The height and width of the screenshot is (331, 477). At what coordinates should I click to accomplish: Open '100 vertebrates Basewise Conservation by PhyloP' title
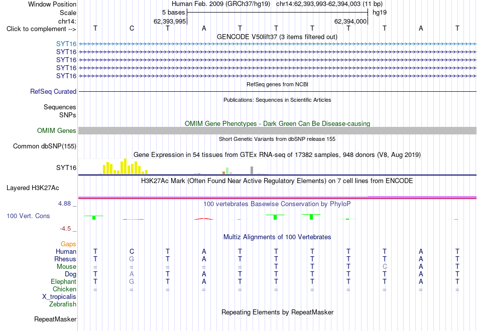click(277, 204)
